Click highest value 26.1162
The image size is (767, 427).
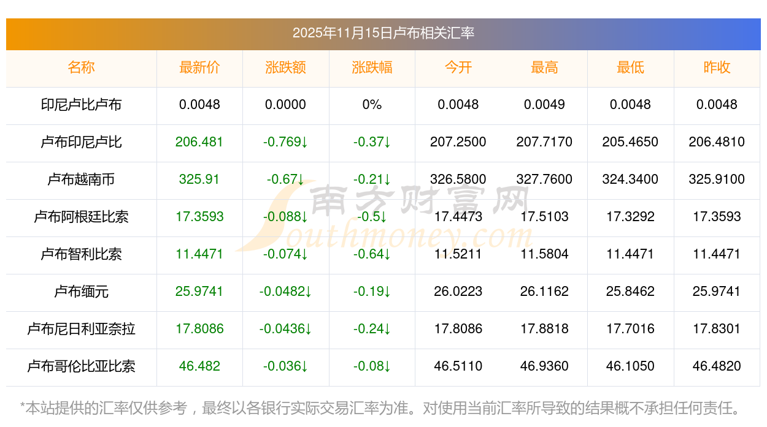point(544,292)
